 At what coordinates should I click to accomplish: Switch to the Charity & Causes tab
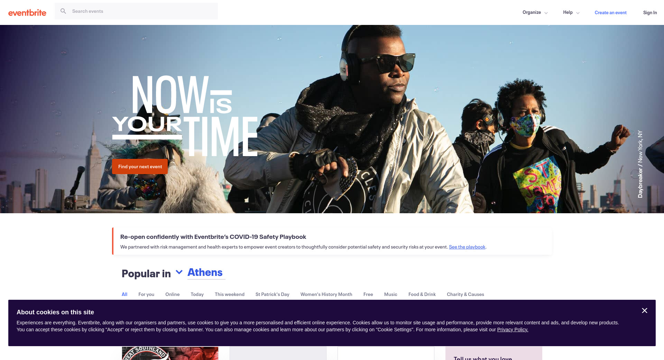pyautogui.click(x=465, y=294)
